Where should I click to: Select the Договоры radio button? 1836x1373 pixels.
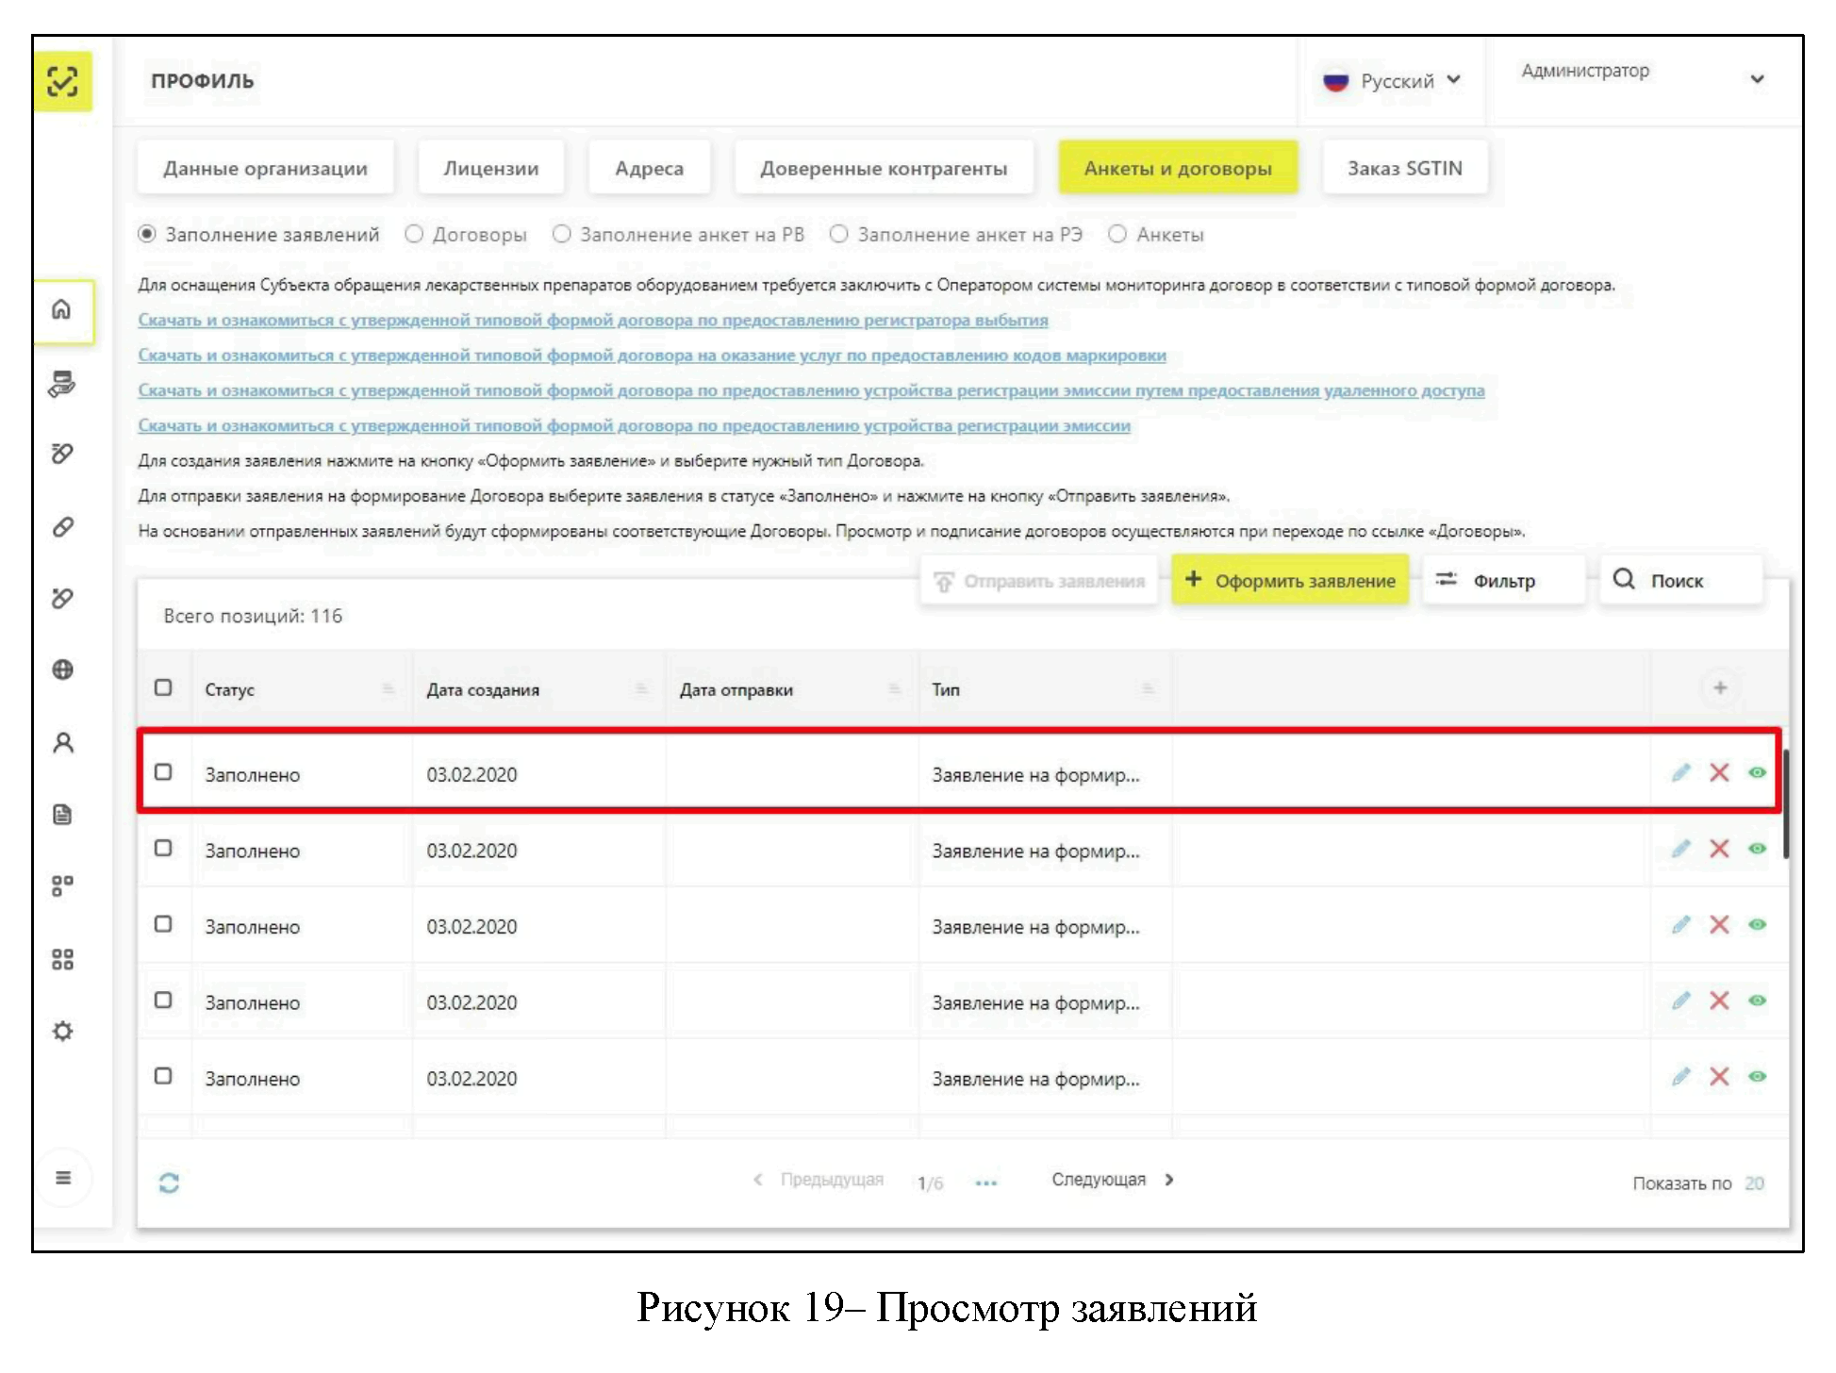point(414,234)
